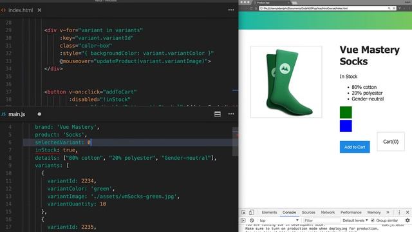412x232 pixels.
Task: Open the DevTools Memory tab
Action: tap(374, 212)
